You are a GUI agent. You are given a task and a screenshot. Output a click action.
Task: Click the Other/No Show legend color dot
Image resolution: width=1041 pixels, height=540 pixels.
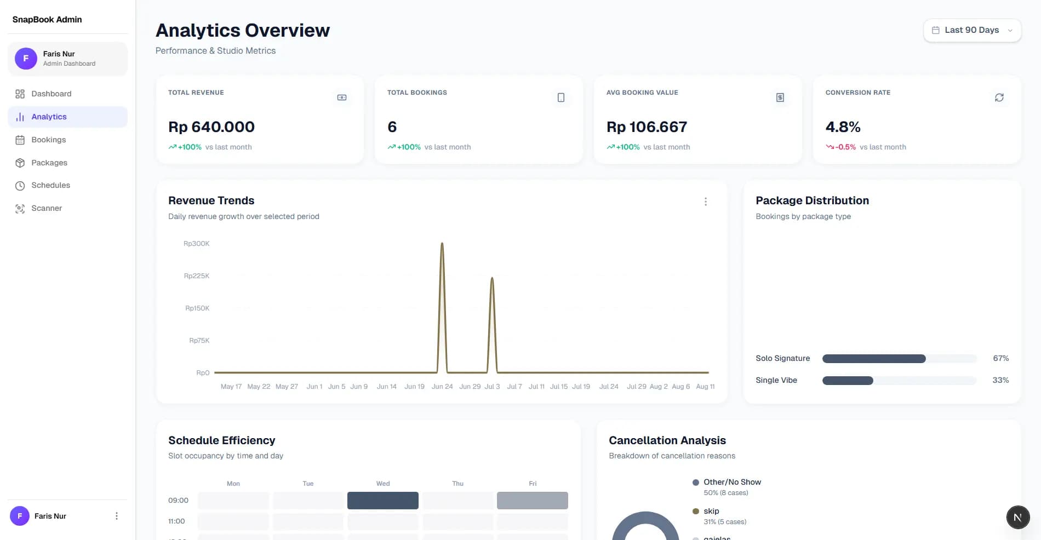click(696, 482)
